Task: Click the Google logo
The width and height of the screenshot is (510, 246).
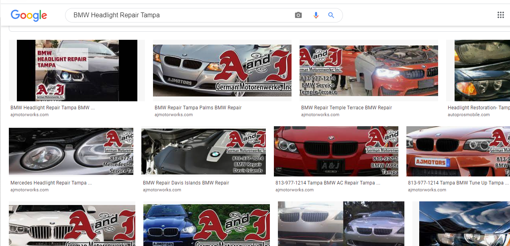Action: pos(29,15)
